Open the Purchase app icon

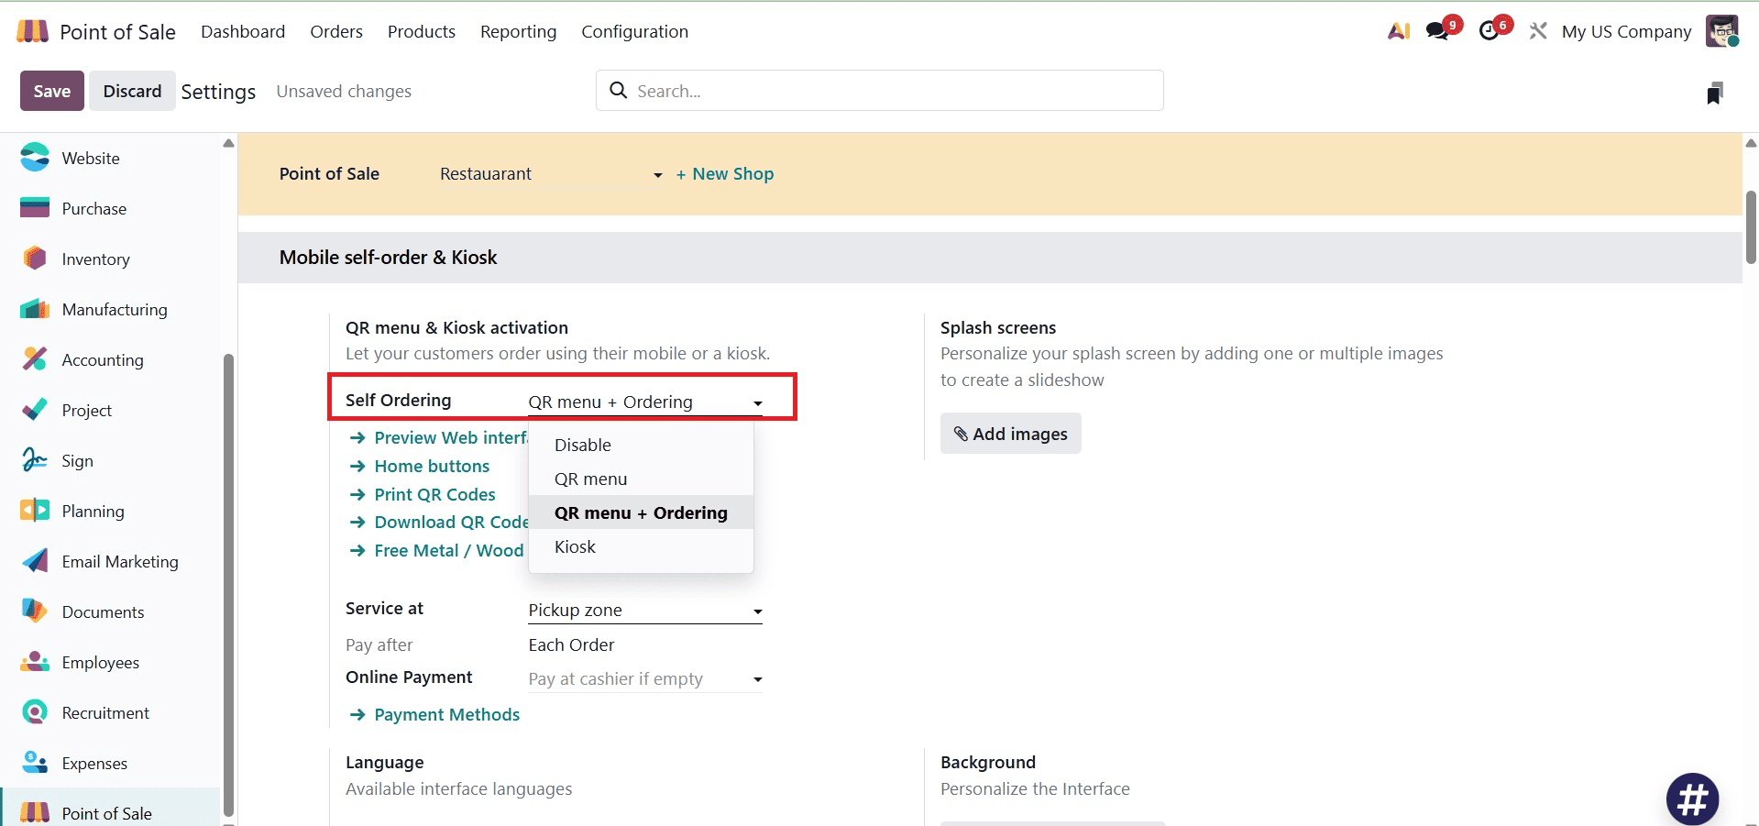(35, 208)
